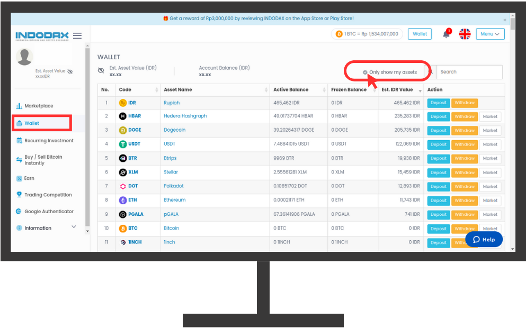
Task: Enable Only show my assets checkbox
Action: [x=365, y=72]
